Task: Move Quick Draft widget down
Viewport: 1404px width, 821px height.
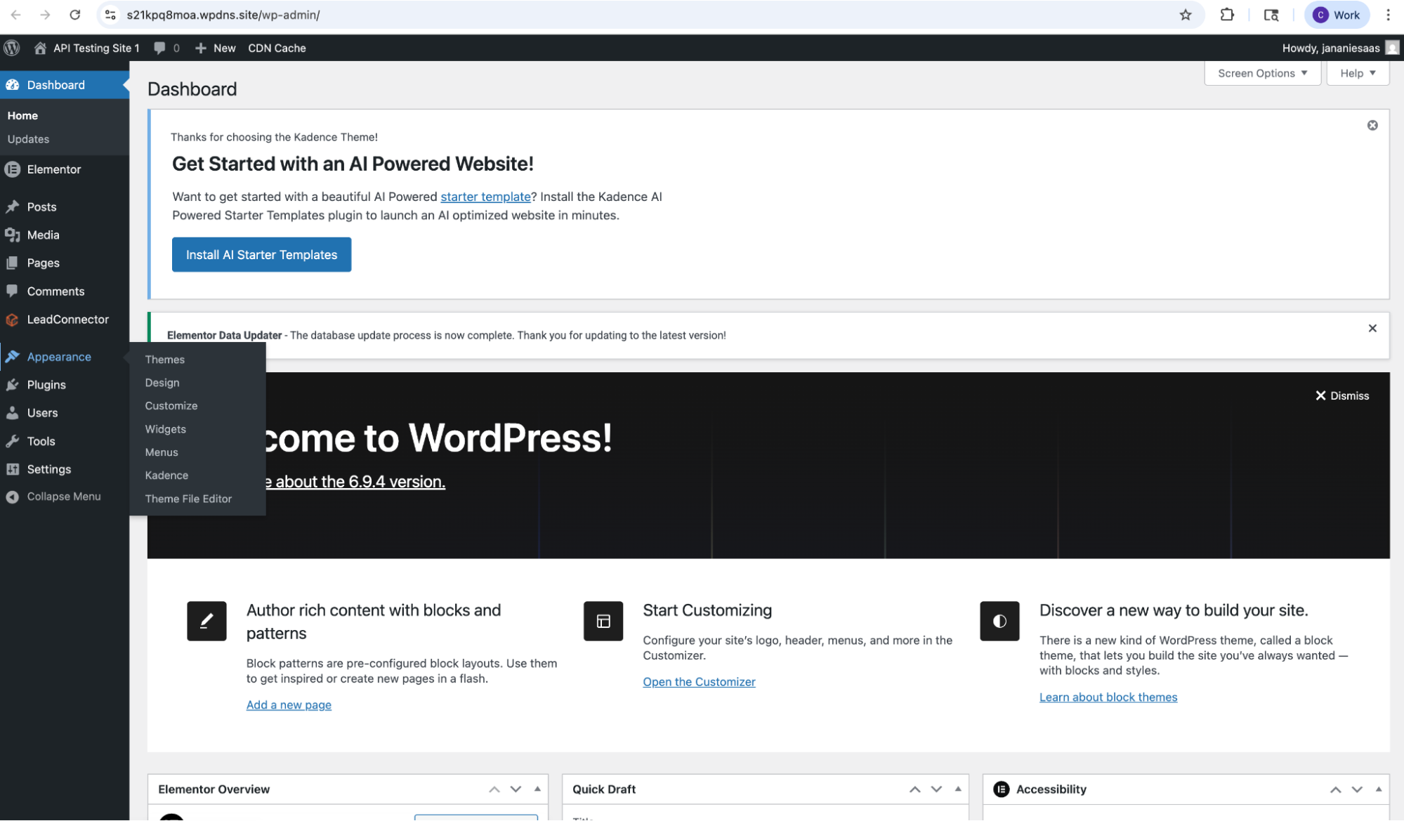Action: [936, 789]
